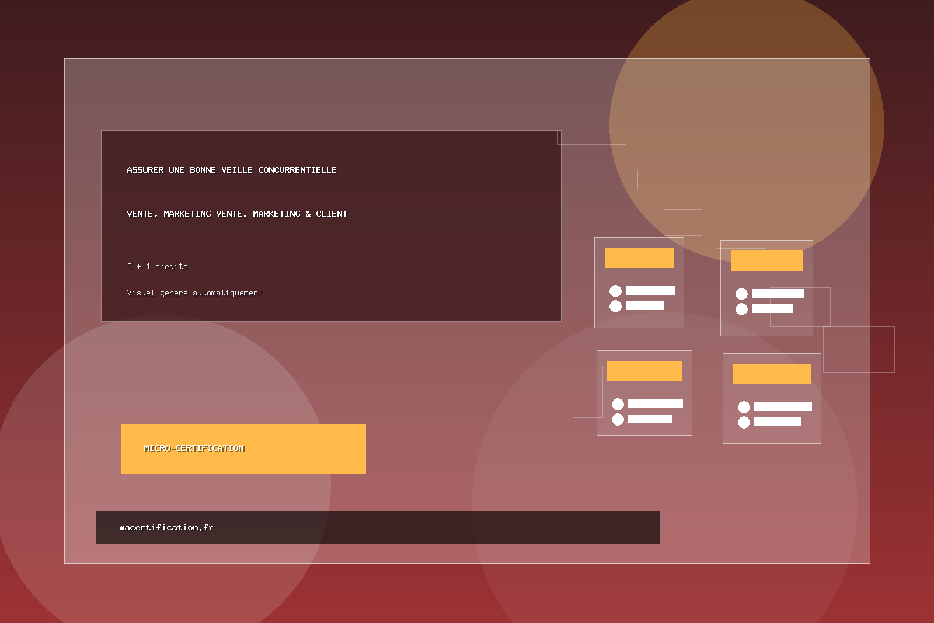This screenshot has height=623, width=934.
Task: Select second radio circle in top-right card
Action: point(741,309)
